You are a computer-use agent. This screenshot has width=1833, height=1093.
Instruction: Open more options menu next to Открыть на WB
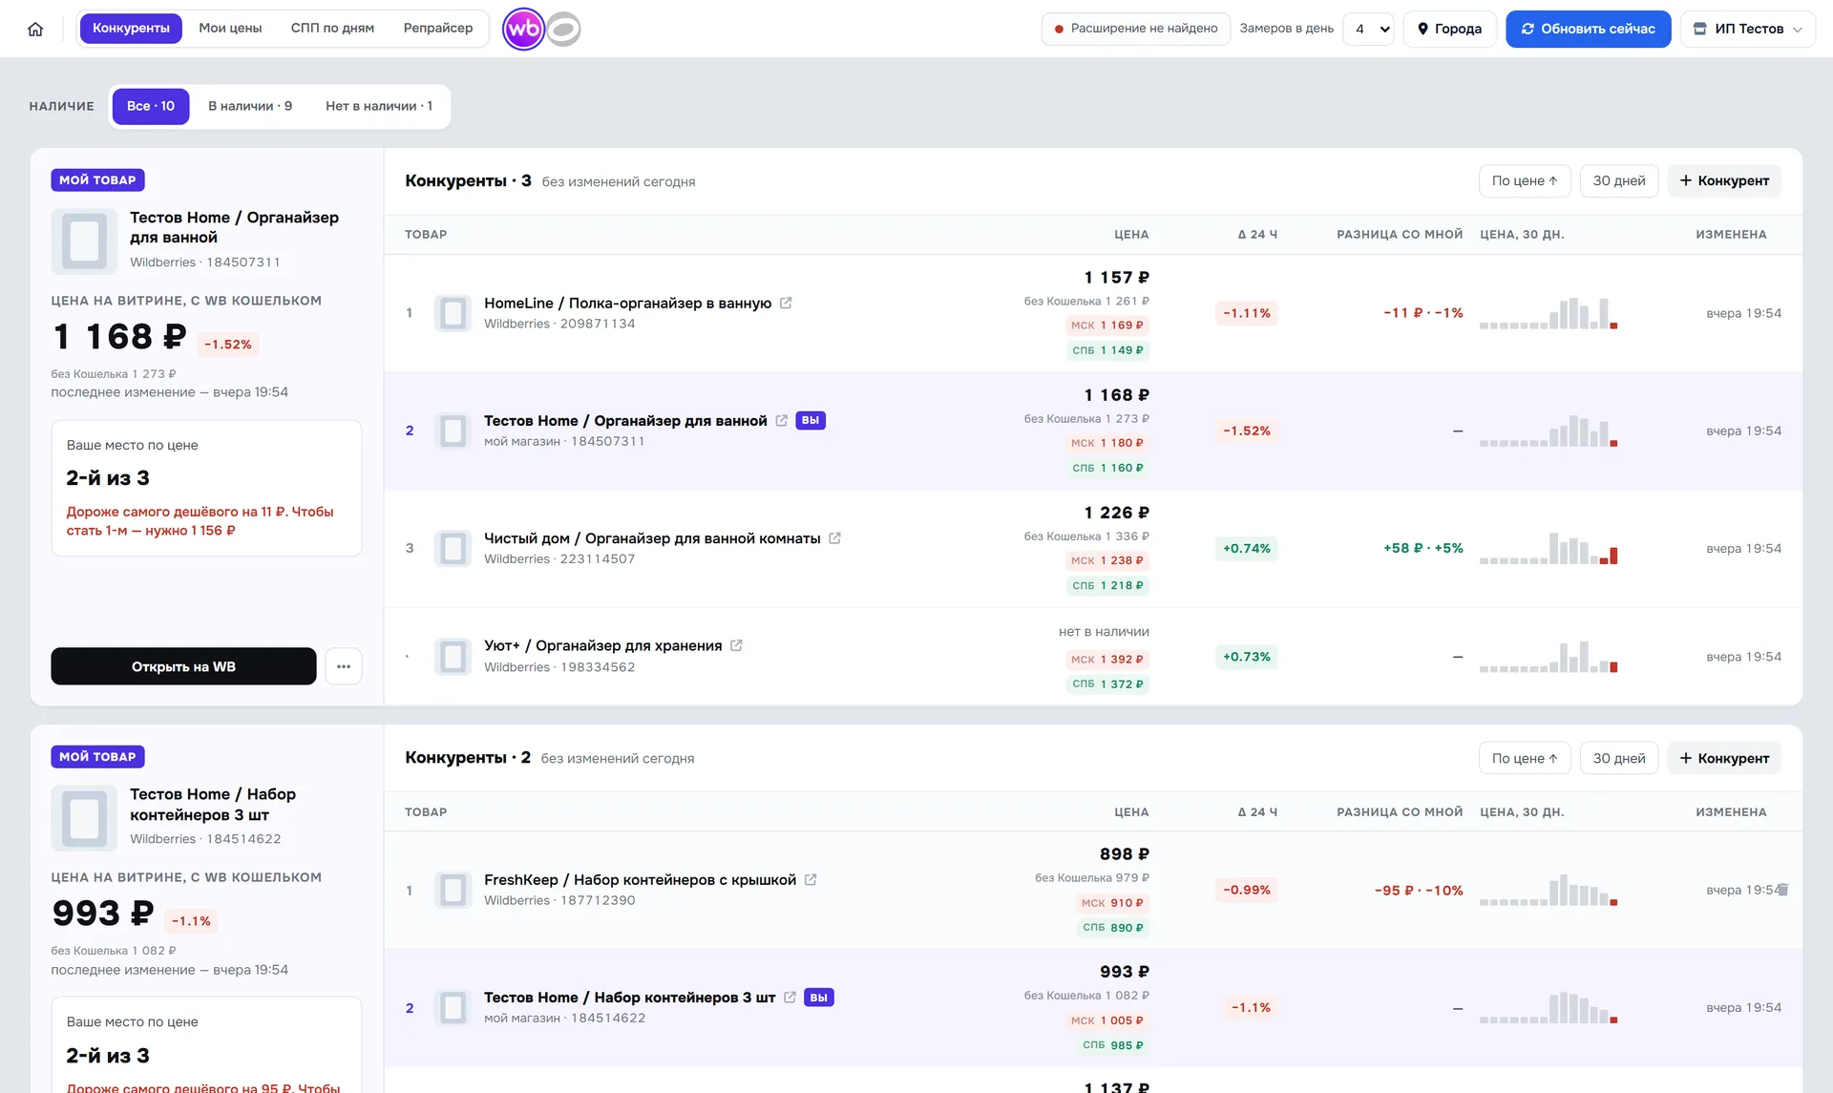pyautogui.click(x=344, y=666)
